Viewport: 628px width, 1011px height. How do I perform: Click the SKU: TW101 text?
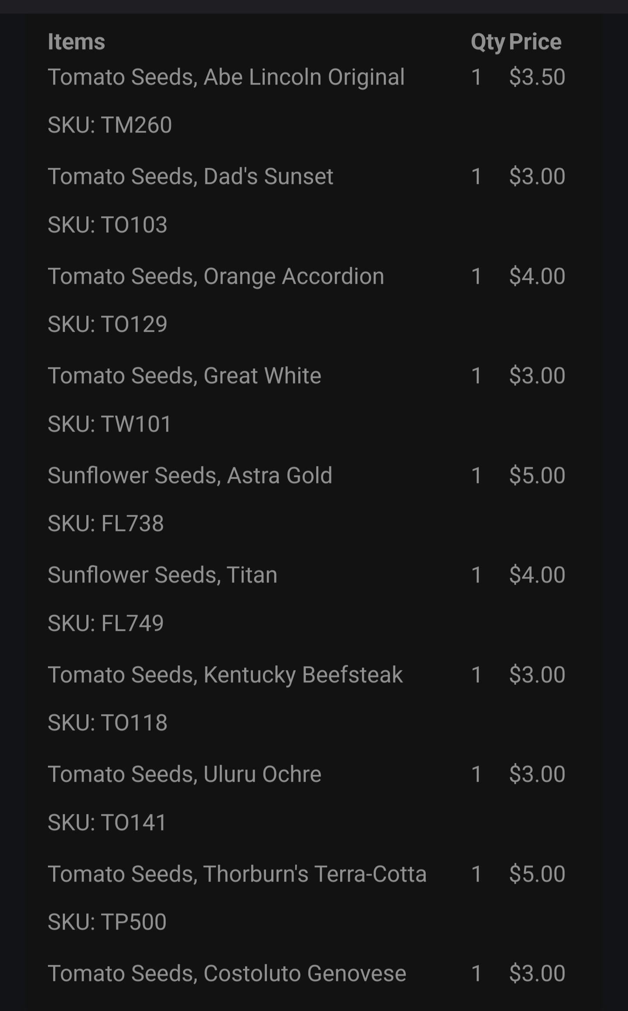[x=110, y=424]
